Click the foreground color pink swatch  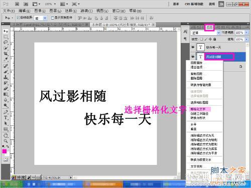(x=4, y=151)
